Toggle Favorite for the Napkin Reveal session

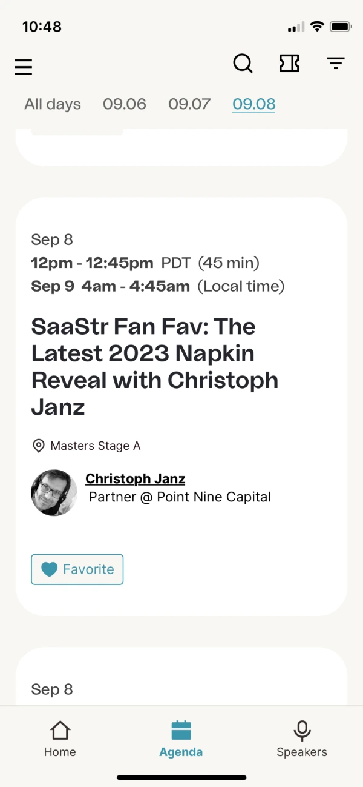click(x=77, y=569)
